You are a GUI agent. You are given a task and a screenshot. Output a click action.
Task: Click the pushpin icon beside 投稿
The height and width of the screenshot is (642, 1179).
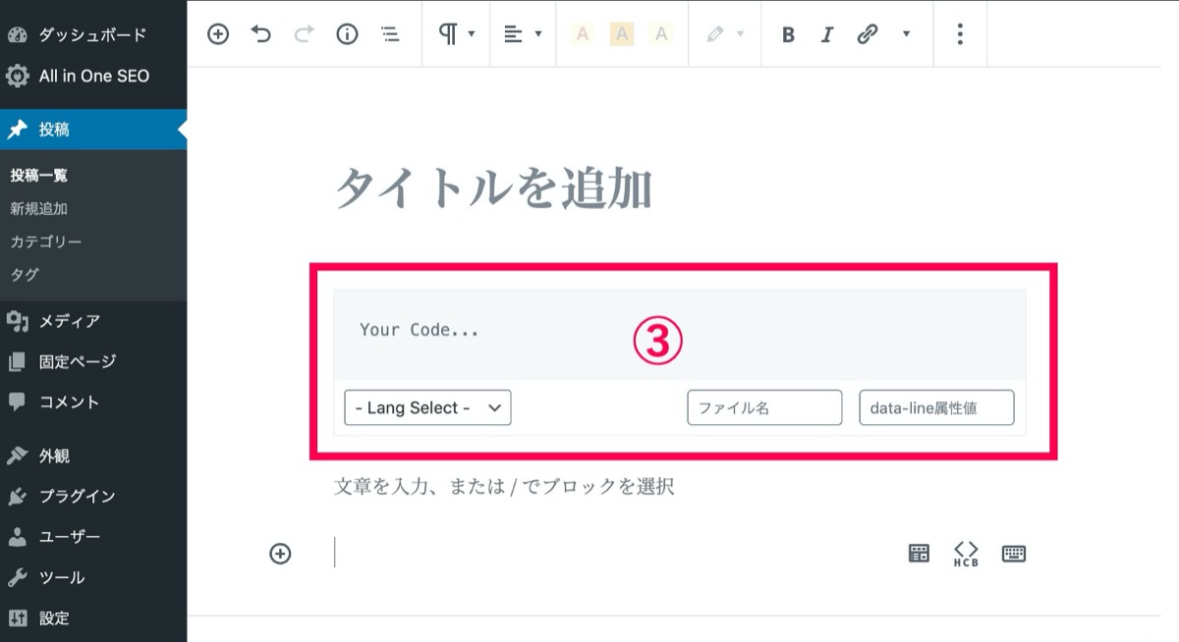point(17,130)
